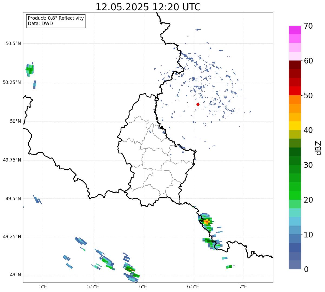Click the green echo cell near 50.35°N west

(x=30, y=70)
